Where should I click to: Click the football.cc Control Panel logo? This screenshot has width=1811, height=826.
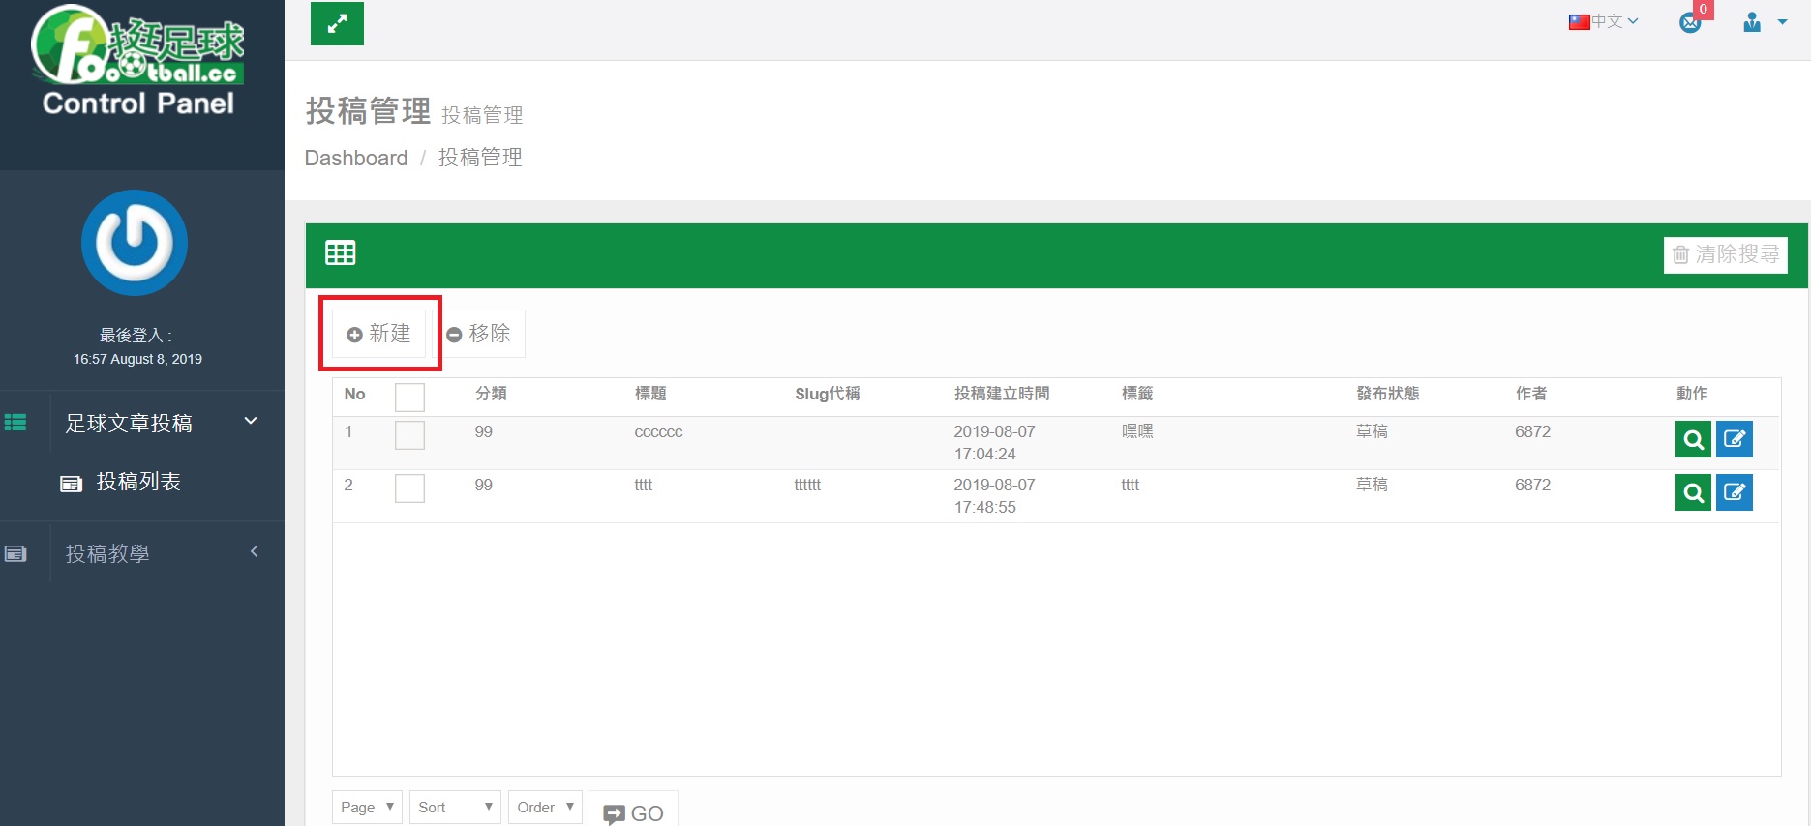137,62
